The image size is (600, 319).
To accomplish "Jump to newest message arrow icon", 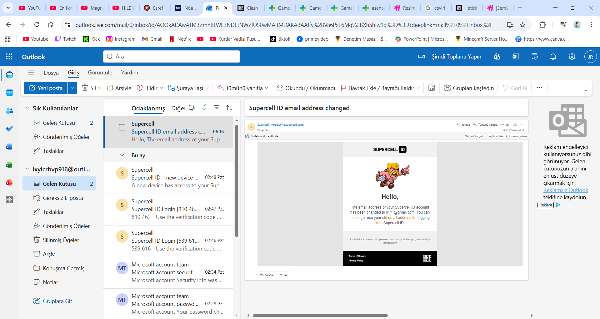I will pyautogui.click(x=204, y=108).
